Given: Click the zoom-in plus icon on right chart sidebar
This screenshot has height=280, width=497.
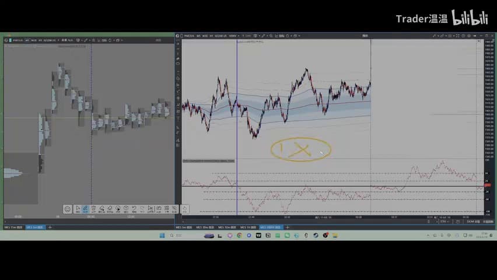Looking at the screenshot, I should point(178,44).
